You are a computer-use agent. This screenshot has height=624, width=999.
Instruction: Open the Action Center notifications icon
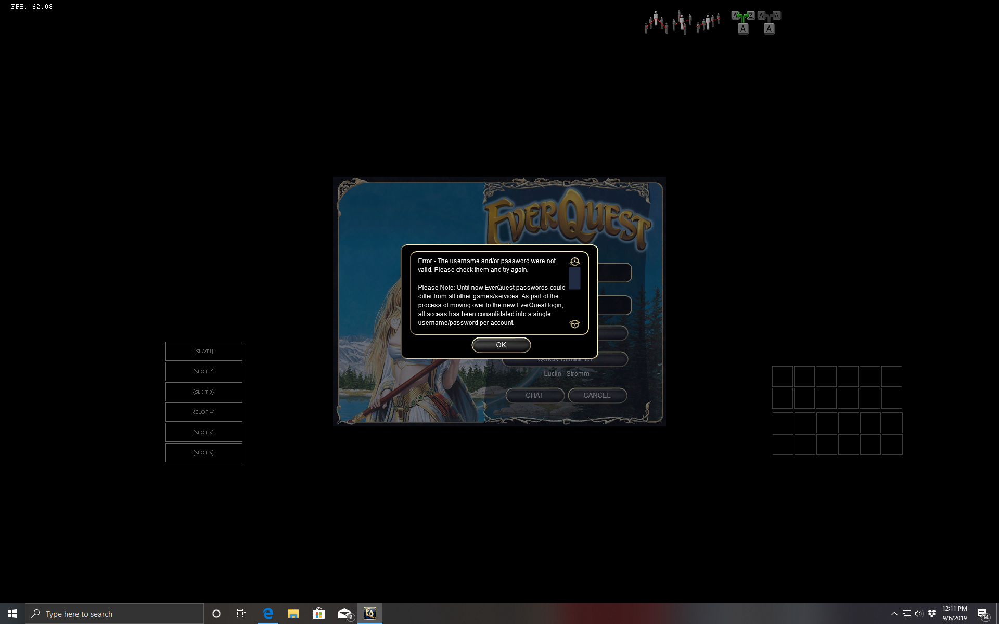[x=983, y=614]
